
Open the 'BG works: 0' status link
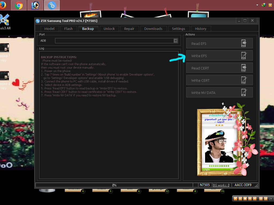[x=221, y=185]
